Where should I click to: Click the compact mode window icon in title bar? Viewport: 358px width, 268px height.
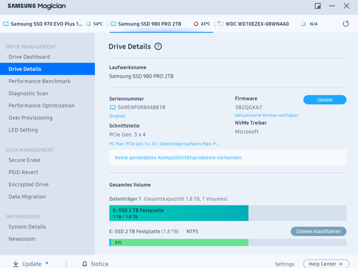coord(317,6)
